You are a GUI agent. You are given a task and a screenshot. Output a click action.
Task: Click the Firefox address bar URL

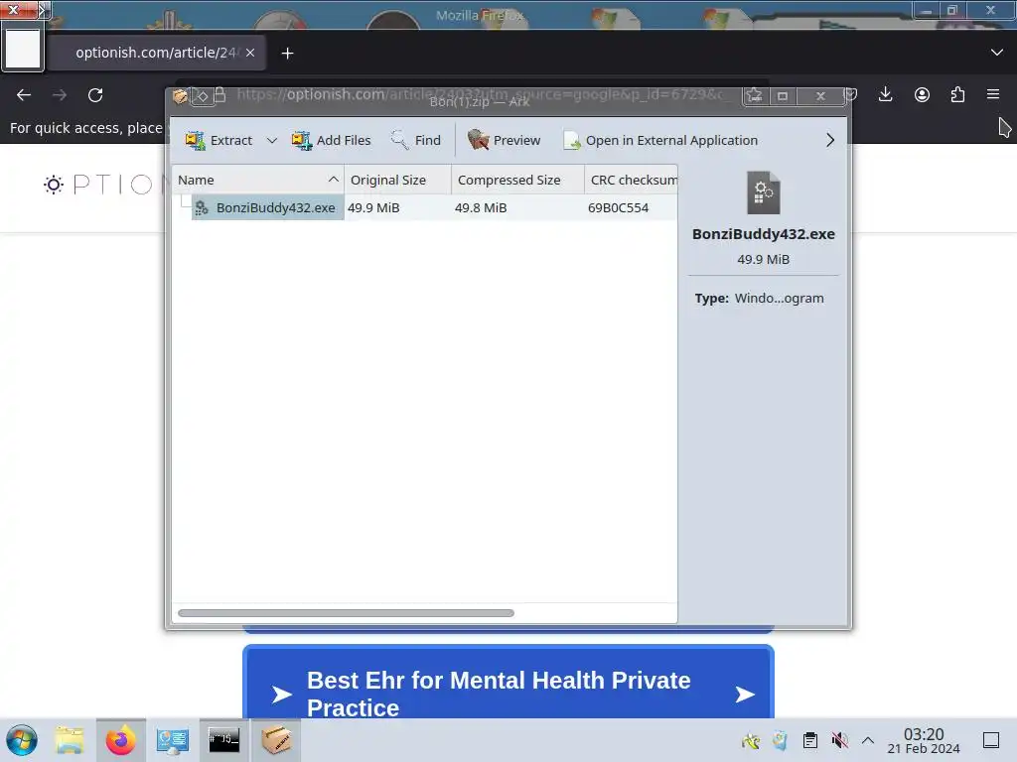(x=480, y=94)
